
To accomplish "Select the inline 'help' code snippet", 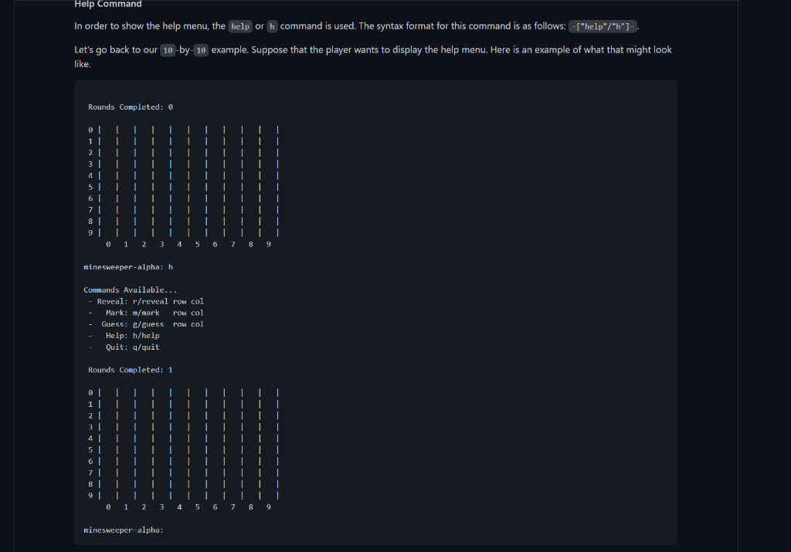I will click(x=240, y=26).
